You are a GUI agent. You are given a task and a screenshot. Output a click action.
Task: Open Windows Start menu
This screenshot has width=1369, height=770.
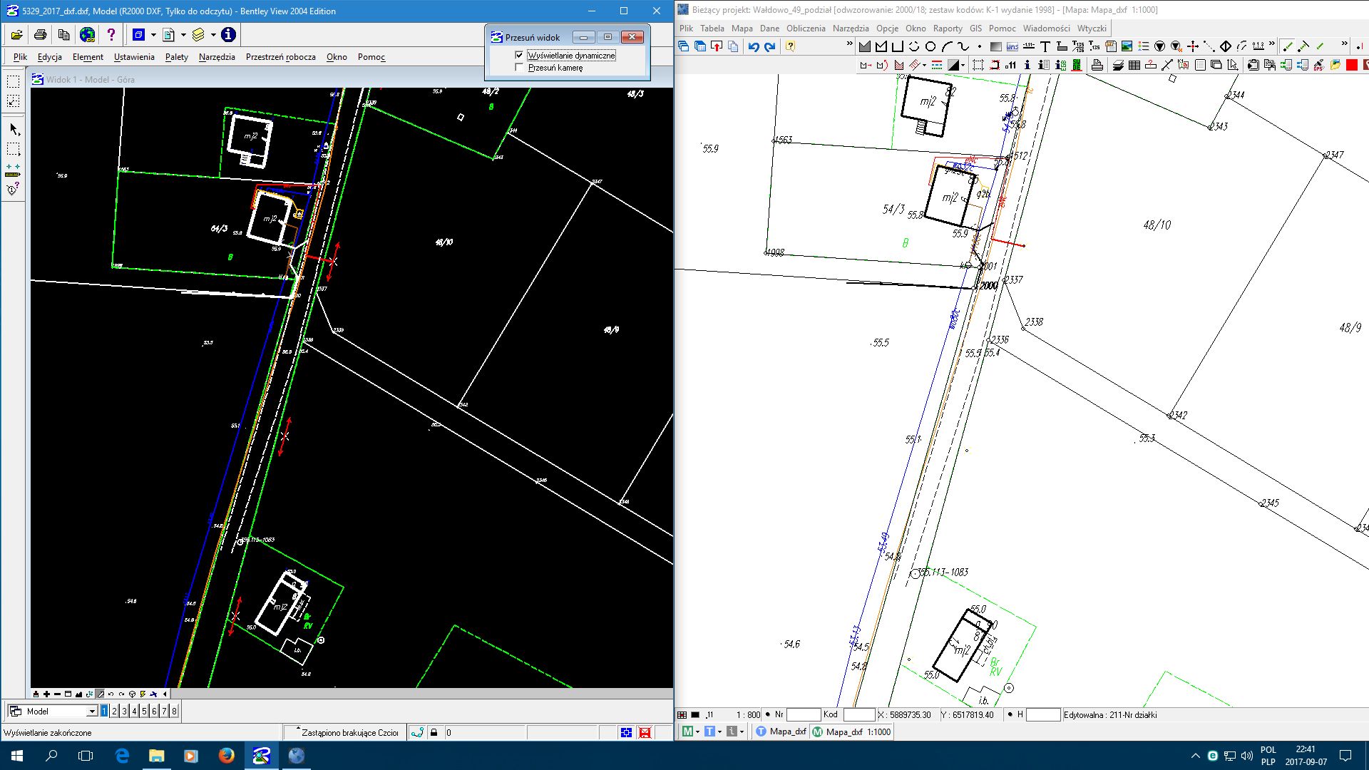point(17,756)
